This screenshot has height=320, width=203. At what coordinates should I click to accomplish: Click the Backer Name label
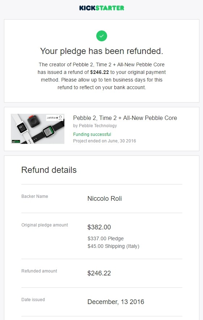pyautogui.click(x=35, y=196)
